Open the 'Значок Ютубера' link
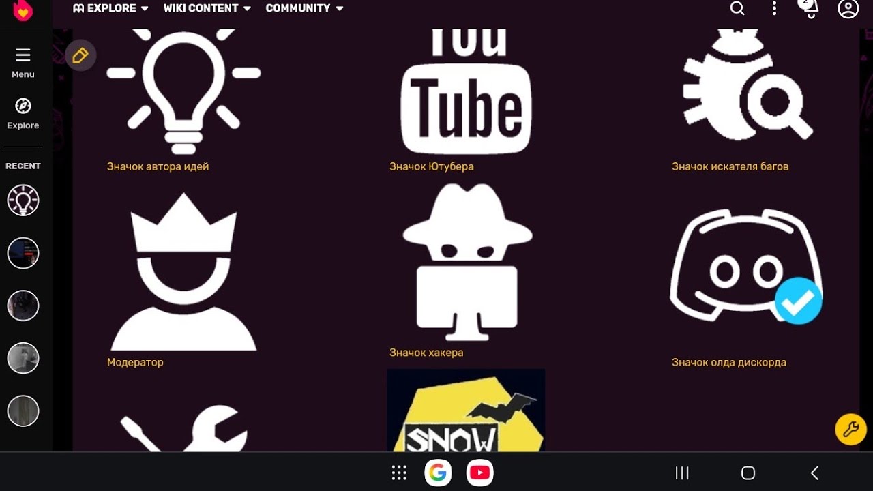 click(x=431, y=166)
